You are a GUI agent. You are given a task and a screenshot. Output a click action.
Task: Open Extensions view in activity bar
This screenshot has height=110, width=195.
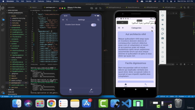tap(3, 30)
